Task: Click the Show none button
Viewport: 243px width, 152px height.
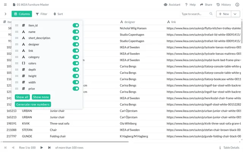Action: 41,97
